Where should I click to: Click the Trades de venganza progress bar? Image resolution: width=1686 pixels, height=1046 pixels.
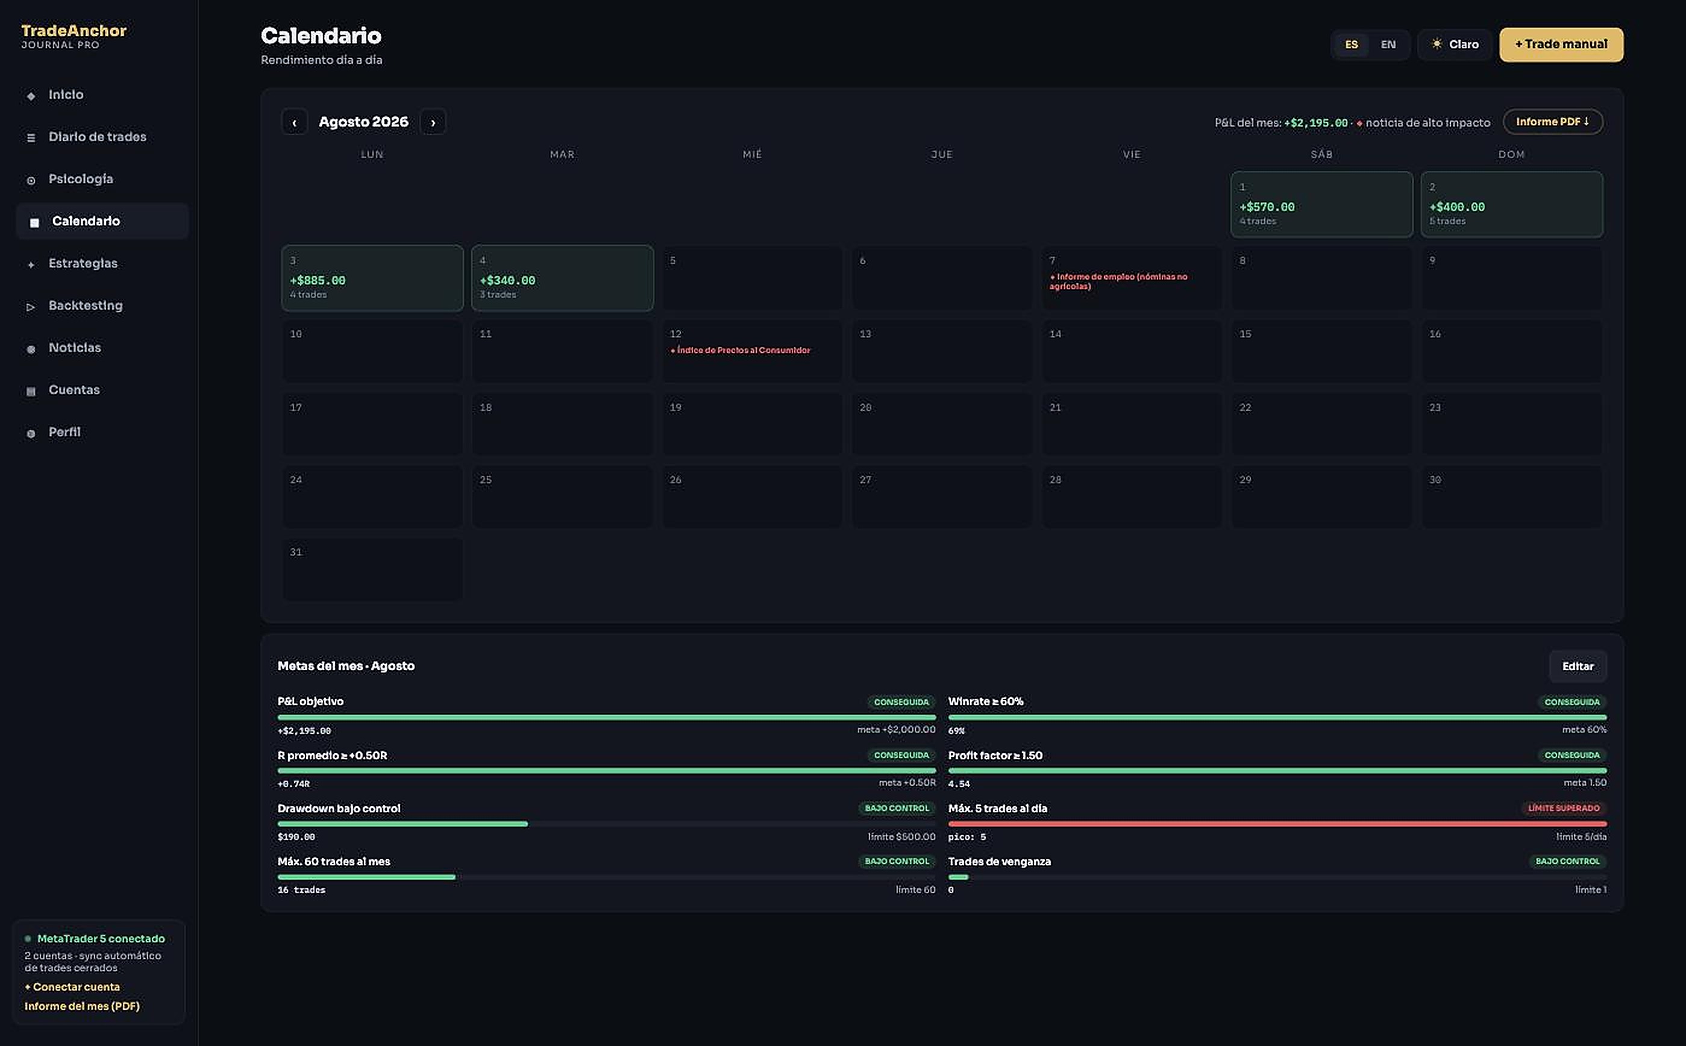coord(1277,877)
